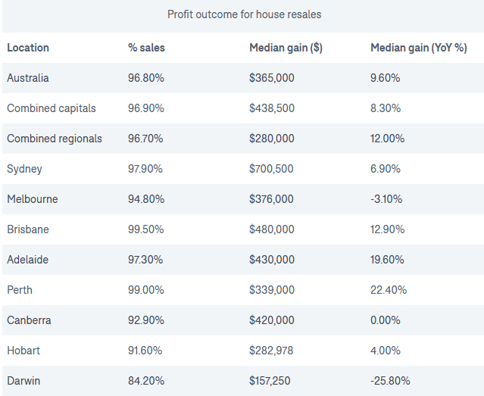Select the Perth row label
The width and height of the screenshot is (484, 396).
[x=20, y=290]
